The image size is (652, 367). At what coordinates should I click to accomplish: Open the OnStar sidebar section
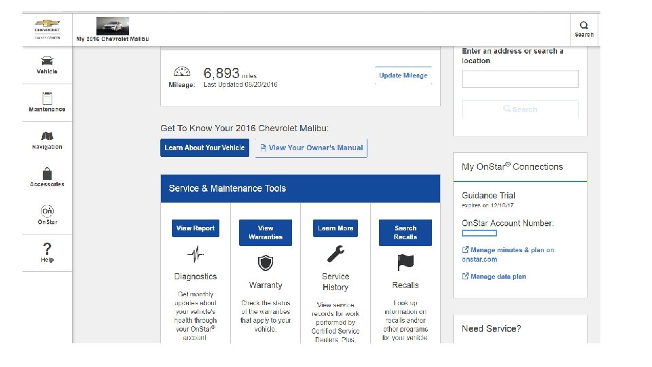click(47, 215)
